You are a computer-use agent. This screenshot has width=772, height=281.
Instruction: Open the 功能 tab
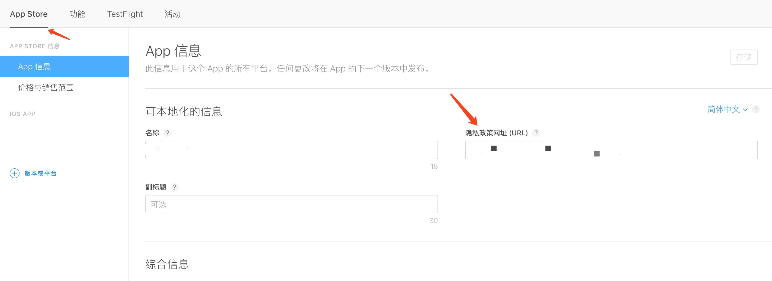(77, 14)
